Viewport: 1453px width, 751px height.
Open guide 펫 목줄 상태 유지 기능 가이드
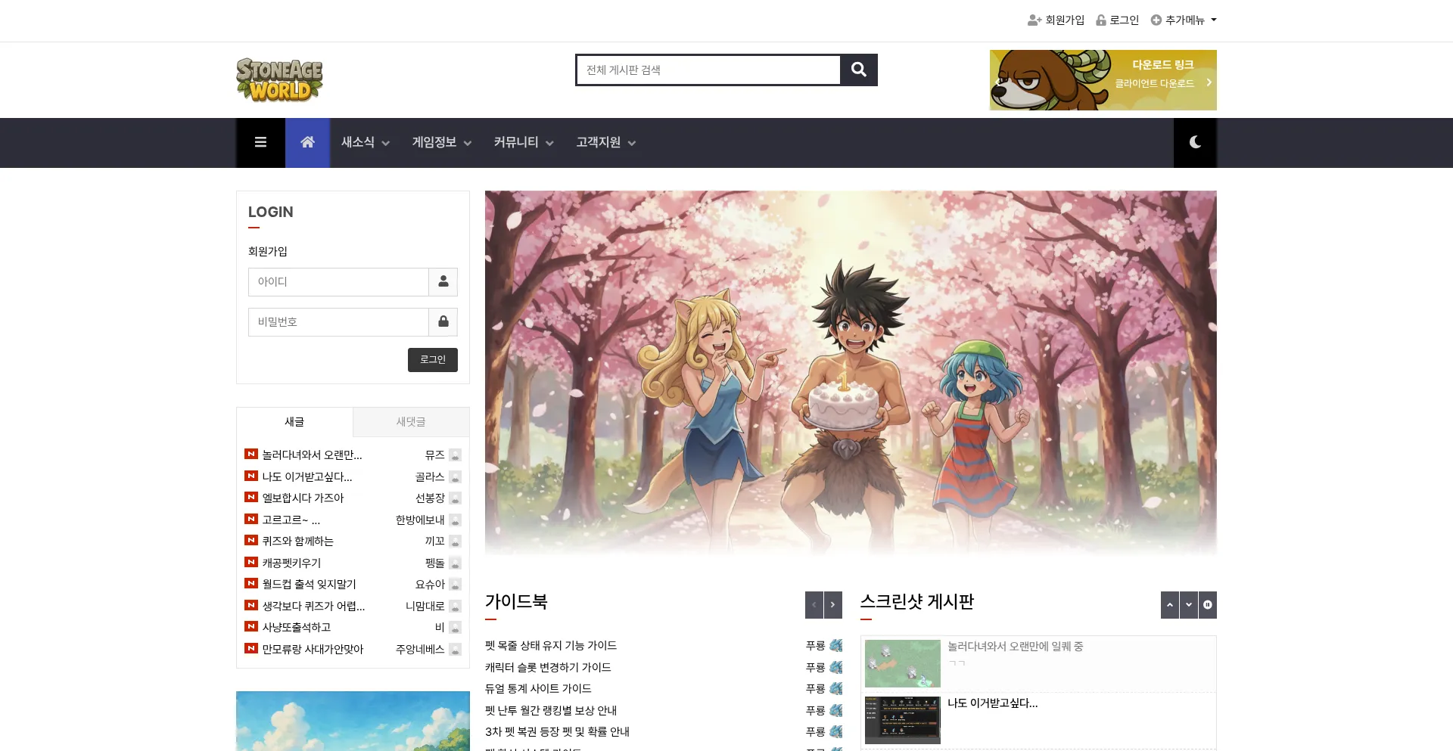click(x=551, y=646)
